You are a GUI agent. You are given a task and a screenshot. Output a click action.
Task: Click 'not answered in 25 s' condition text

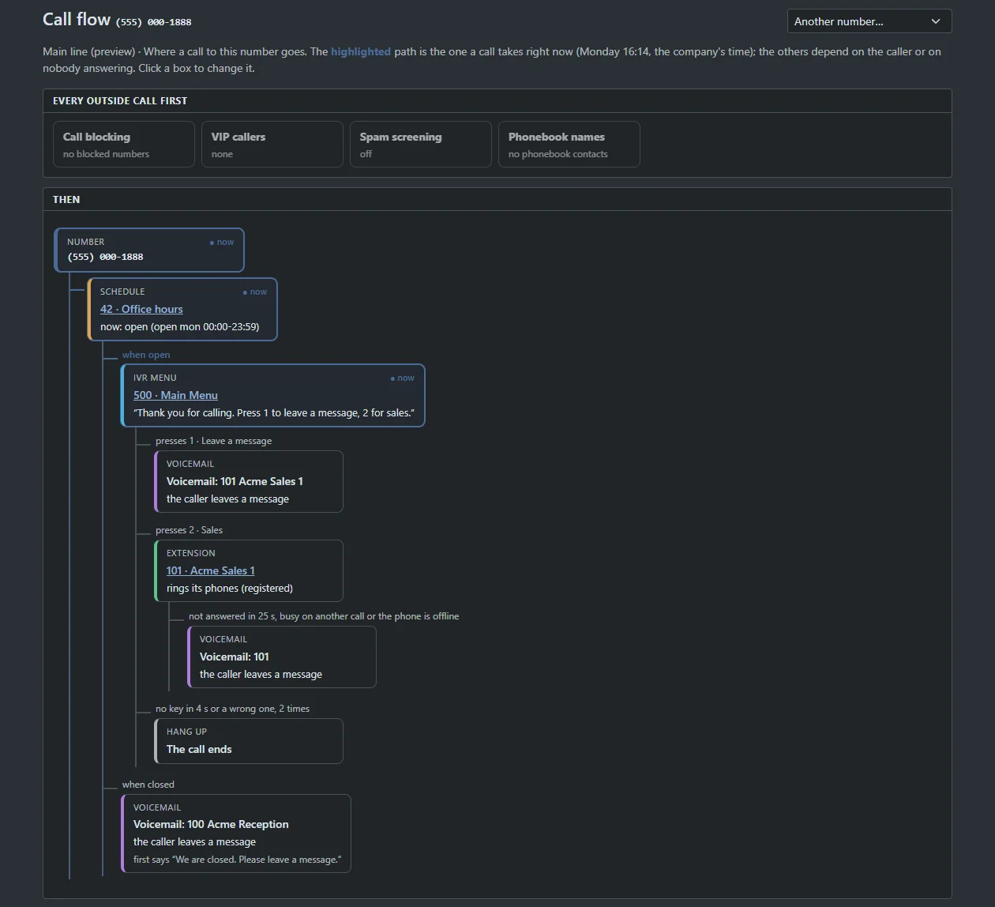pyautogui.click(x=324, y=616)
